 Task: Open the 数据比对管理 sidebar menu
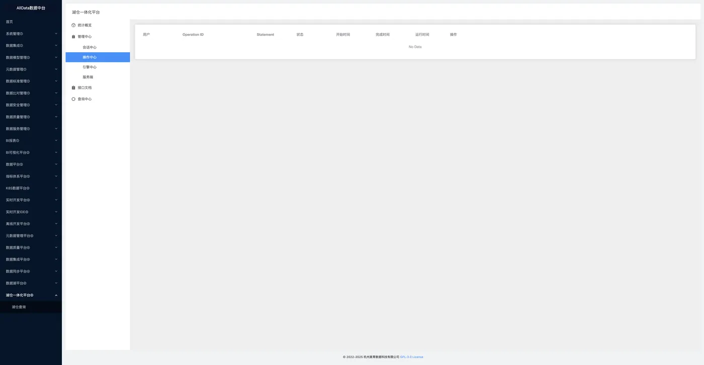click(31, 93)
